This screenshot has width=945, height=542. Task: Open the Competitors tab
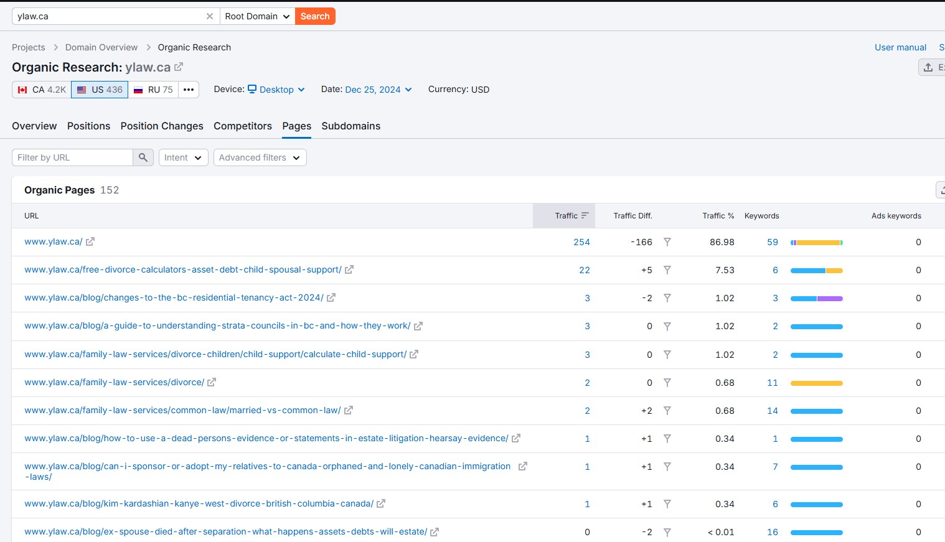click(x=243, y=126)
